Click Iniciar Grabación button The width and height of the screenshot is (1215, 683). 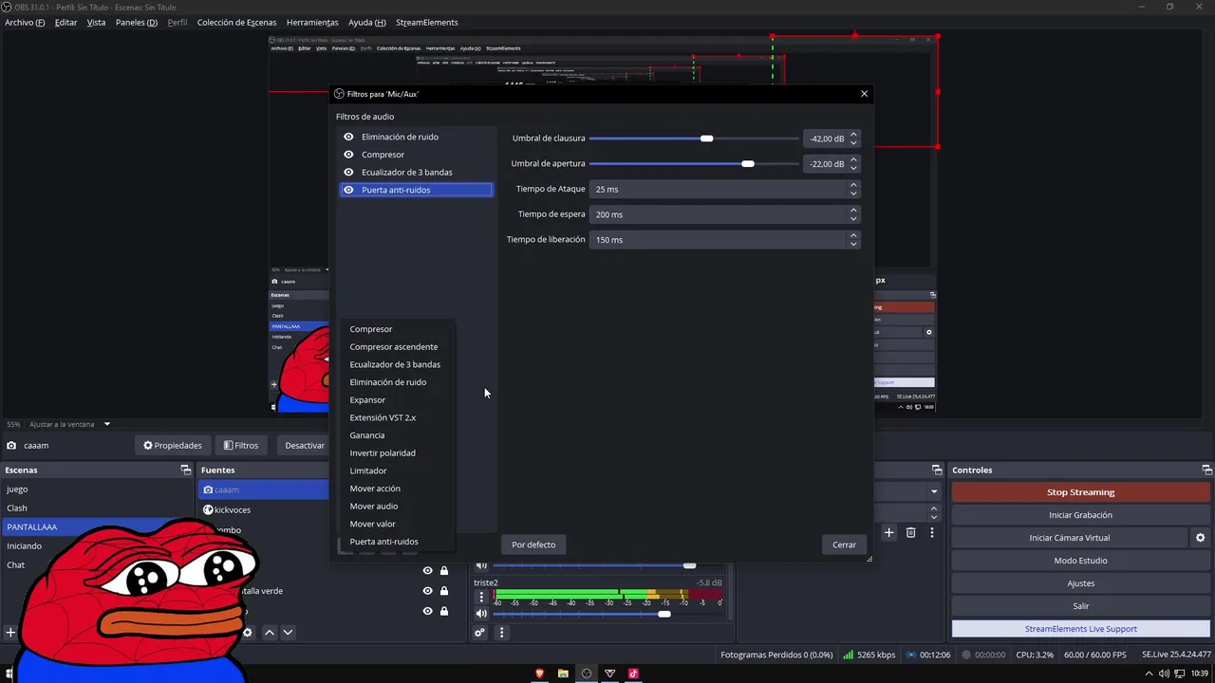coord(1080,515)
